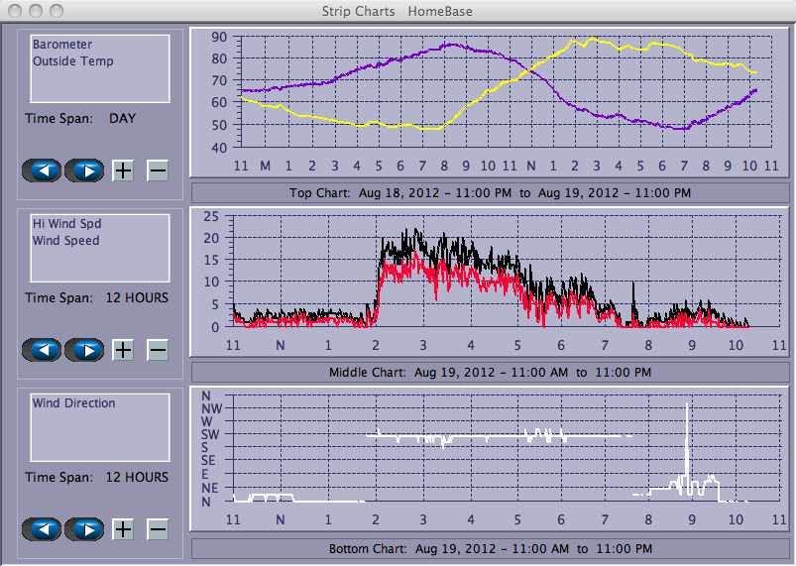796x566 pixels.
Task: Click the Top Chart date range label
Action: (x=490, y=192)
